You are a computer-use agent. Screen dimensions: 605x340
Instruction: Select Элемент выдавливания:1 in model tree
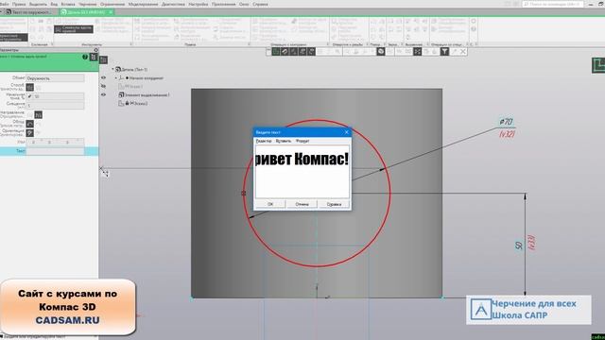(x=147, y=94)
